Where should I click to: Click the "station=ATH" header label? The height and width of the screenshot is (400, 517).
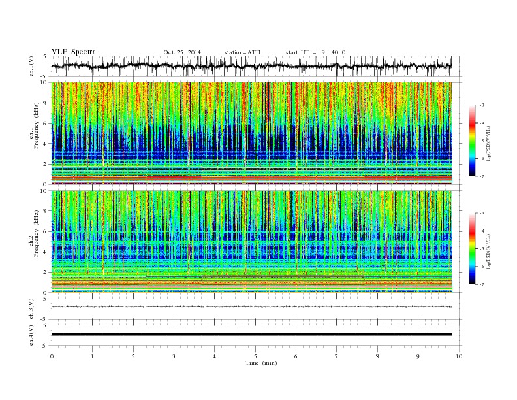[x=242, y=52]
